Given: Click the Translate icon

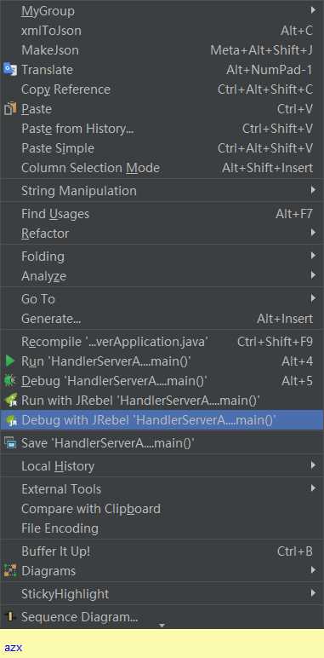Looking at the screenshot, I should pyautogui.click(x=9, y=69).
